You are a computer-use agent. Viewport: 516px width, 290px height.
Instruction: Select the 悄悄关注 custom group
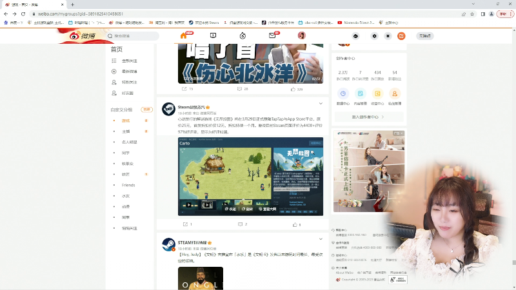[x=130, y=228]
